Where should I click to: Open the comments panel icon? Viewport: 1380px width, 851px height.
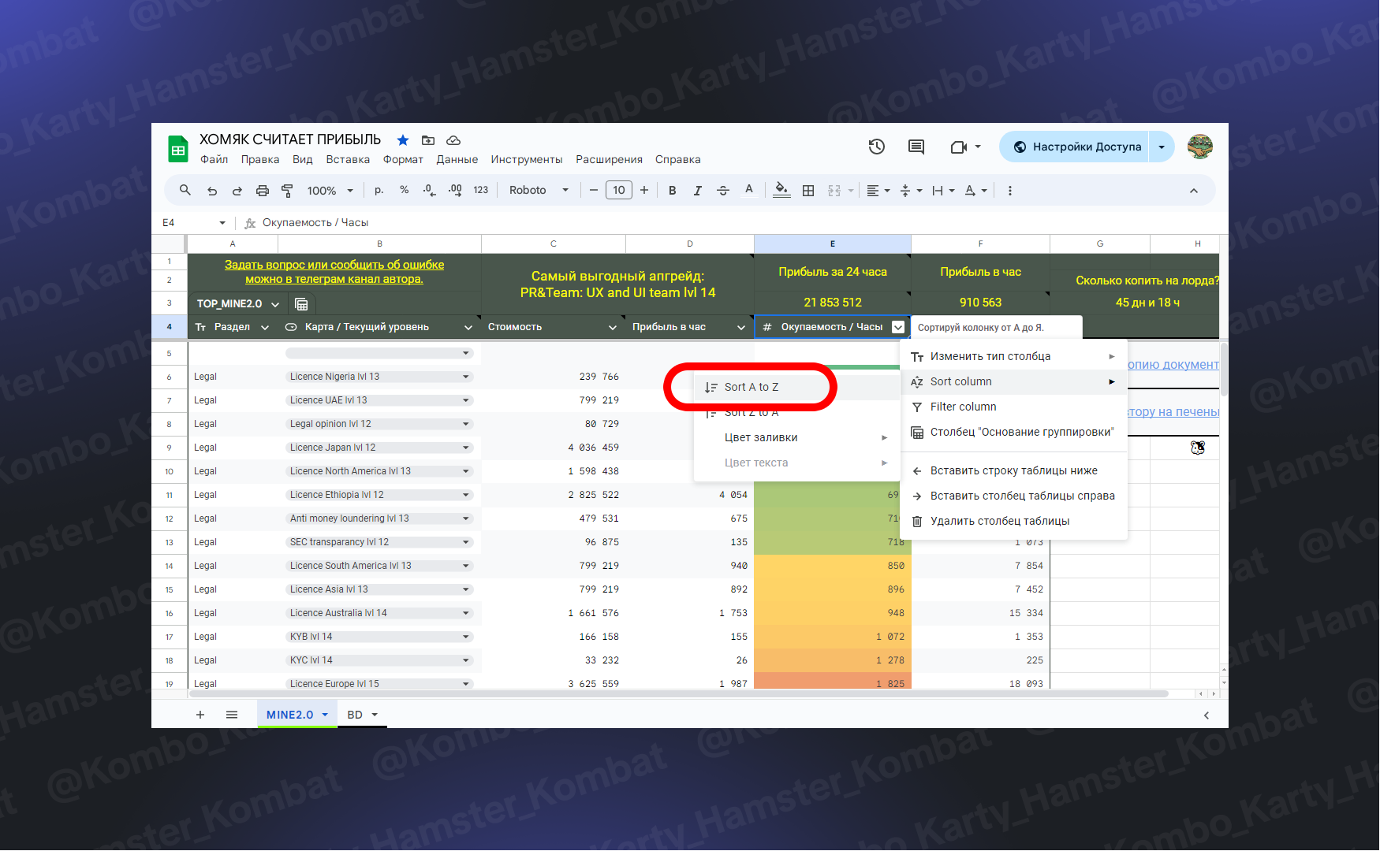click(916, 147)
